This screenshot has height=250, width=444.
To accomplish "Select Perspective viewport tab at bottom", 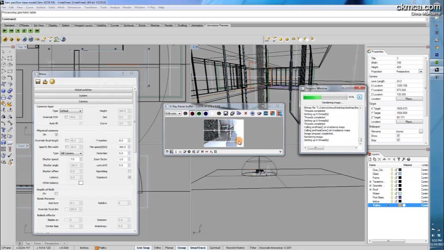I will click(52, 243).
